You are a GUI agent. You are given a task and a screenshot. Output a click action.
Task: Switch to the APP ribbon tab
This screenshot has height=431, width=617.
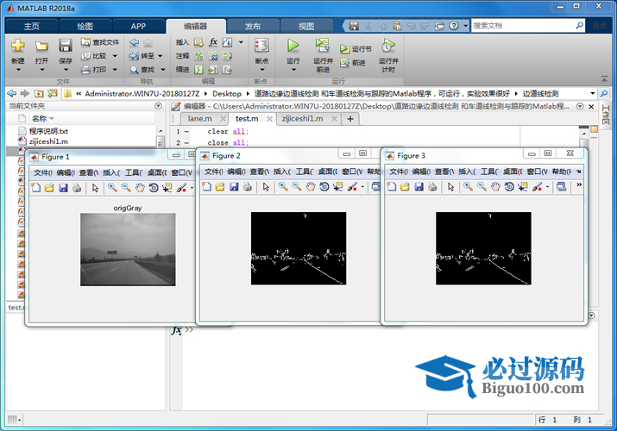[139, 27]
